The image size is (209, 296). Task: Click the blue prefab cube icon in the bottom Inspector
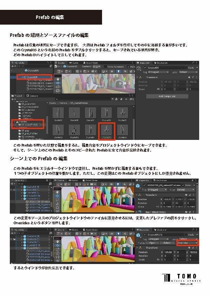139,235
